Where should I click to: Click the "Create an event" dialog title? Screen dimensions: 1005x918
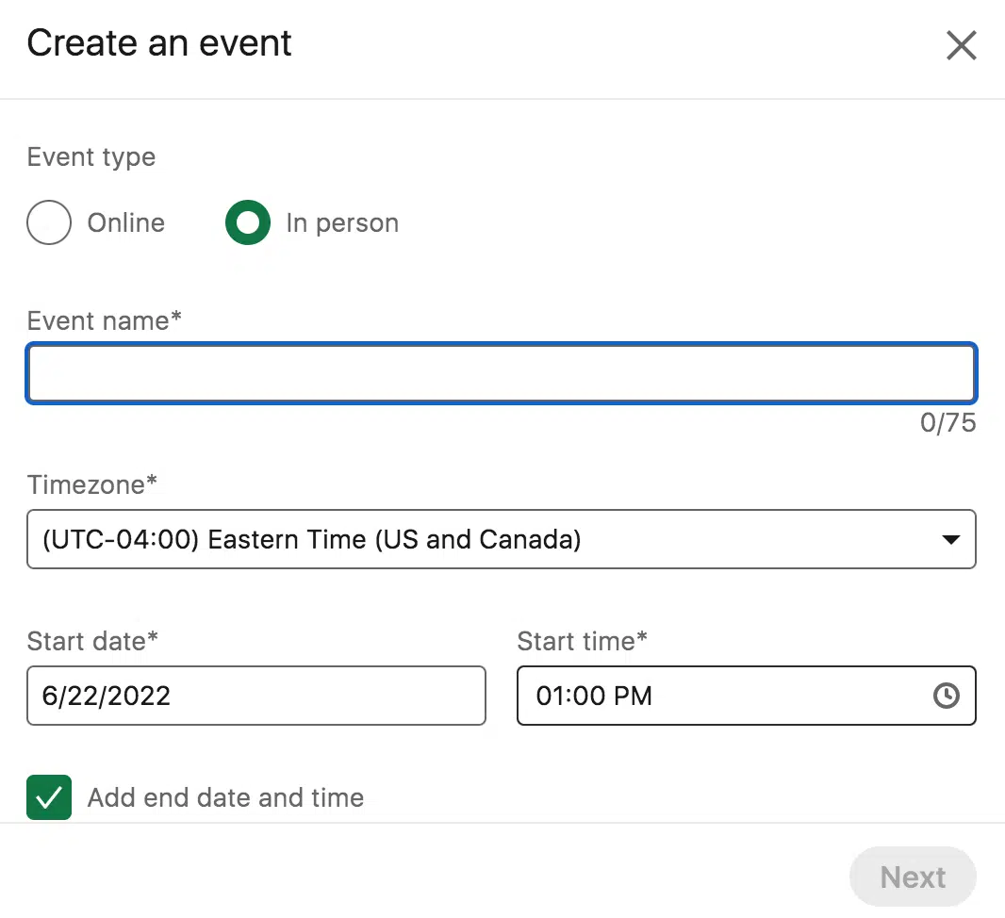[x=159, y=43]
